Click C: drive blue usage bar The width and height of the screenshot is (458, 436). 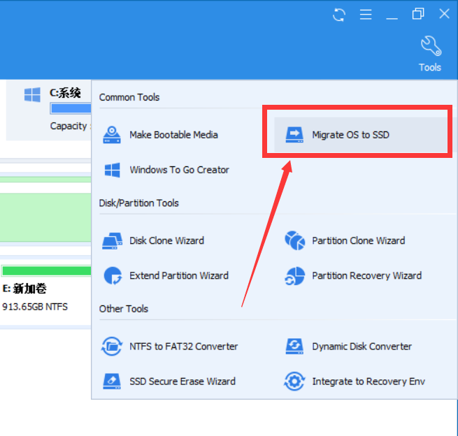point(71,108)
